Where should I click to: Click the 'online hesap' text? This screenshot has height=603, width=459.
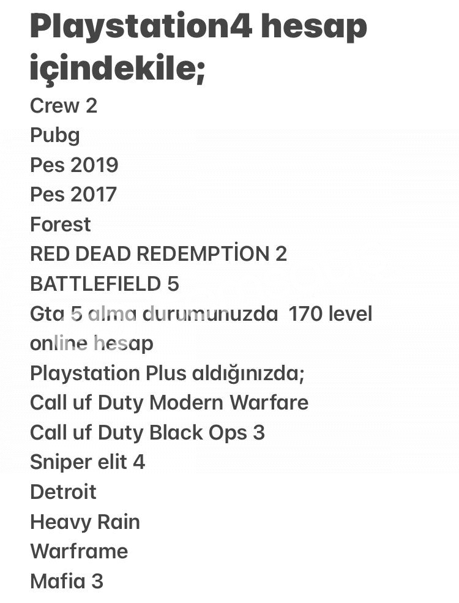click(91, 343)
